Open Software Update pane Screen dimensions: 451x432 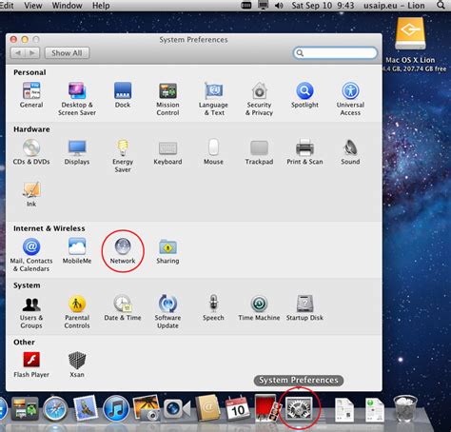pos(167,311)
